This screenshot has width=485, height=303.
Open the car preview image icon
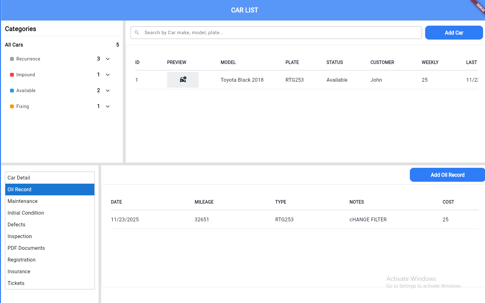pyautogui.click(x=183, y=80)
